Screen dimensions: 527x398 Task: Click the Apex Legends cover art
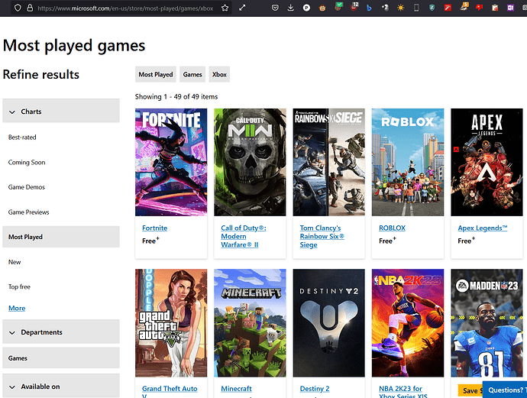point(487,162)
